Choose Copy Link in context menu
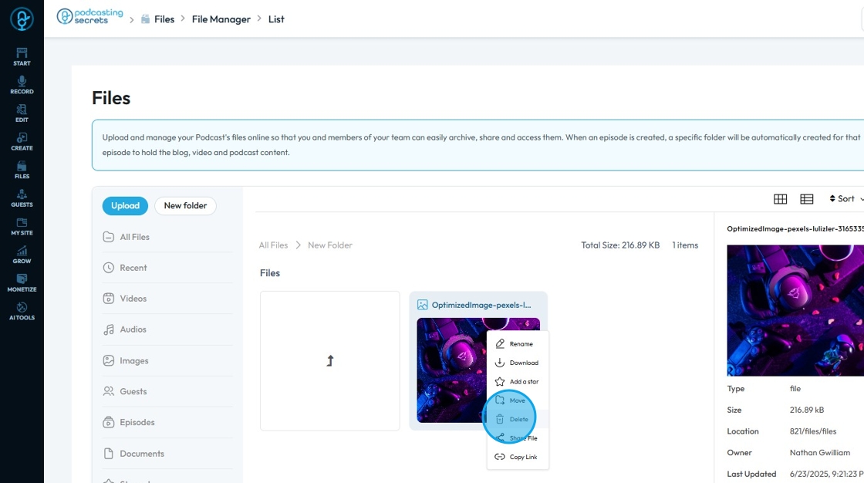Viewport: 864px width, 483px height. (x=518, y=457)
